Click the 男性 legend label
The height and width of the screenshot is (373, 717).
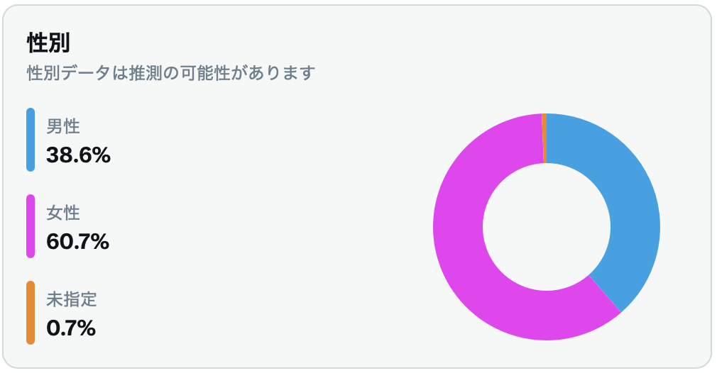tap(63, 126)
